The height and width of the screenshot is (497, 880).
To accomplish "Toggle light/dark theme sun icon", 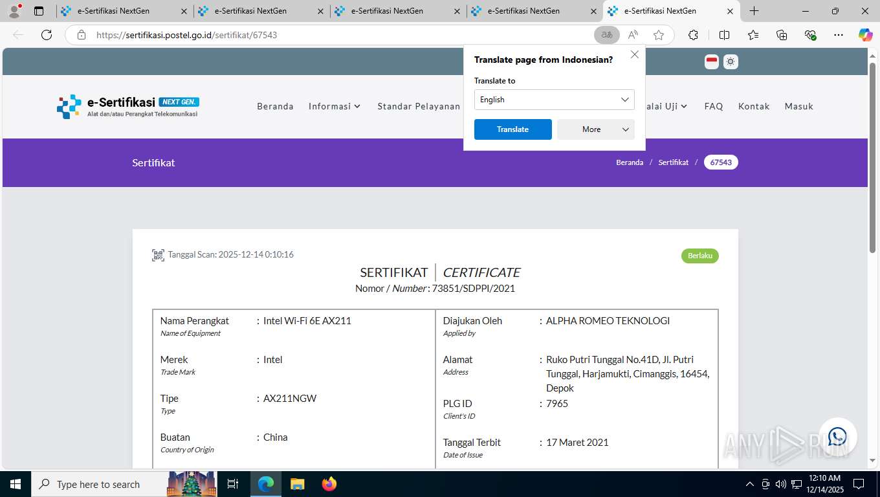I will (x=731, y=61).
